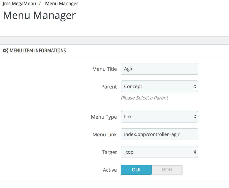Focus the Menu Title field containing Agir
The width and height of the screenshot is (229, 188).
[159, 69]
